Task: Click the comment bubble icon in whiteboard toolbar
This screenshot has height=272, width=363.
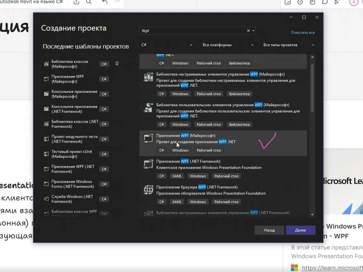Action: pos(324,2)
